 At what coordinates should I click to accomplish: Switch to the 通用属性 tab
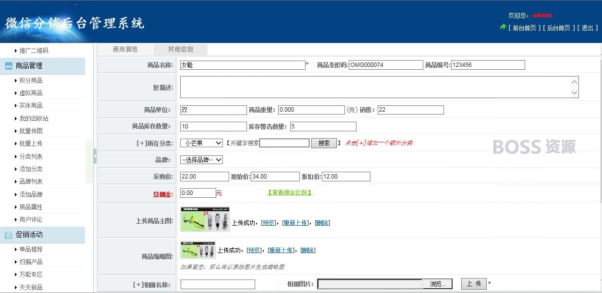coord(125,49)
